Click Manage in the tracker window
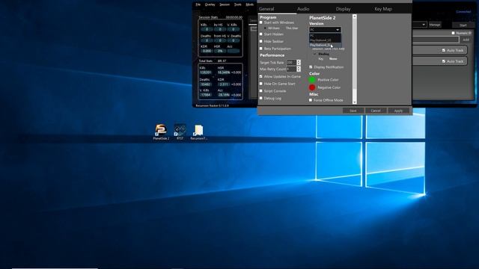The image size is (479, 269). tap(435, 25)
